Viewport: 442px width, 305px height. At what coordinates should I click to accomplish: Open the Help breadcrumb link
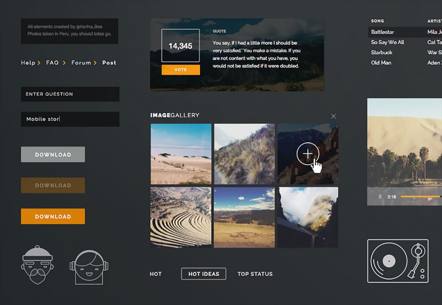tap(28, 63)
